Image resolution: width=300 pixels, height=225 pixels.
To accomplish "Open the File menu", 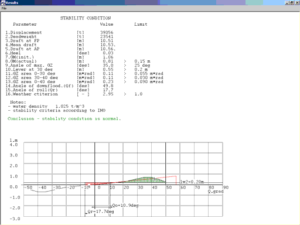I will pyautogui.click(x=4, y=8).
